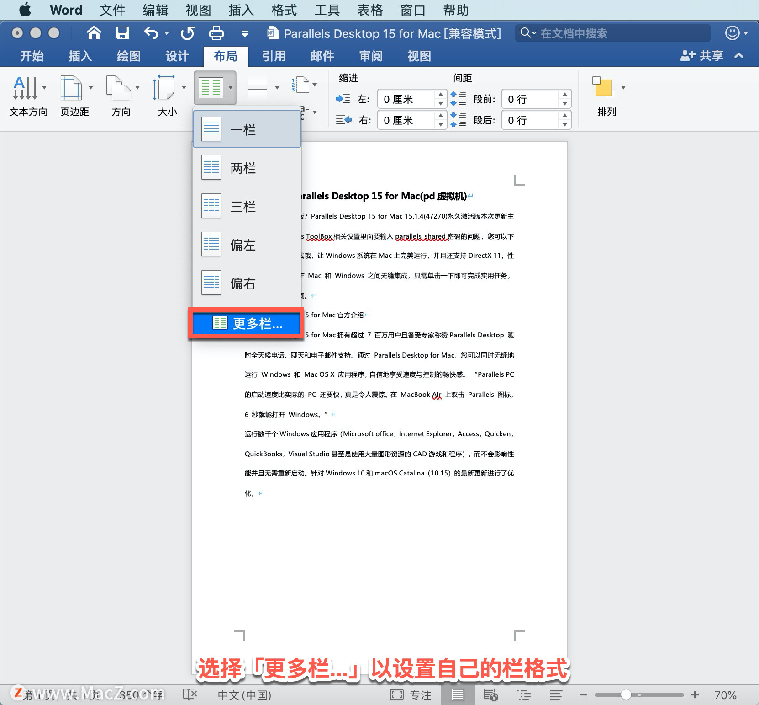Open the 页边距 margins icon
This screenshot has height=705, width=759.
point(71,87)
